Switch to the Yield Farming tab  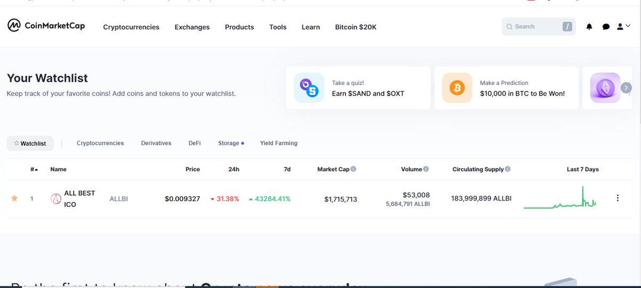(x=278, y=143)
